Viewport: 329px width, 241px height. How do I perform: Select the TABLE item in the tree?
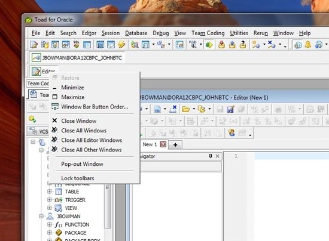(72, 191)
